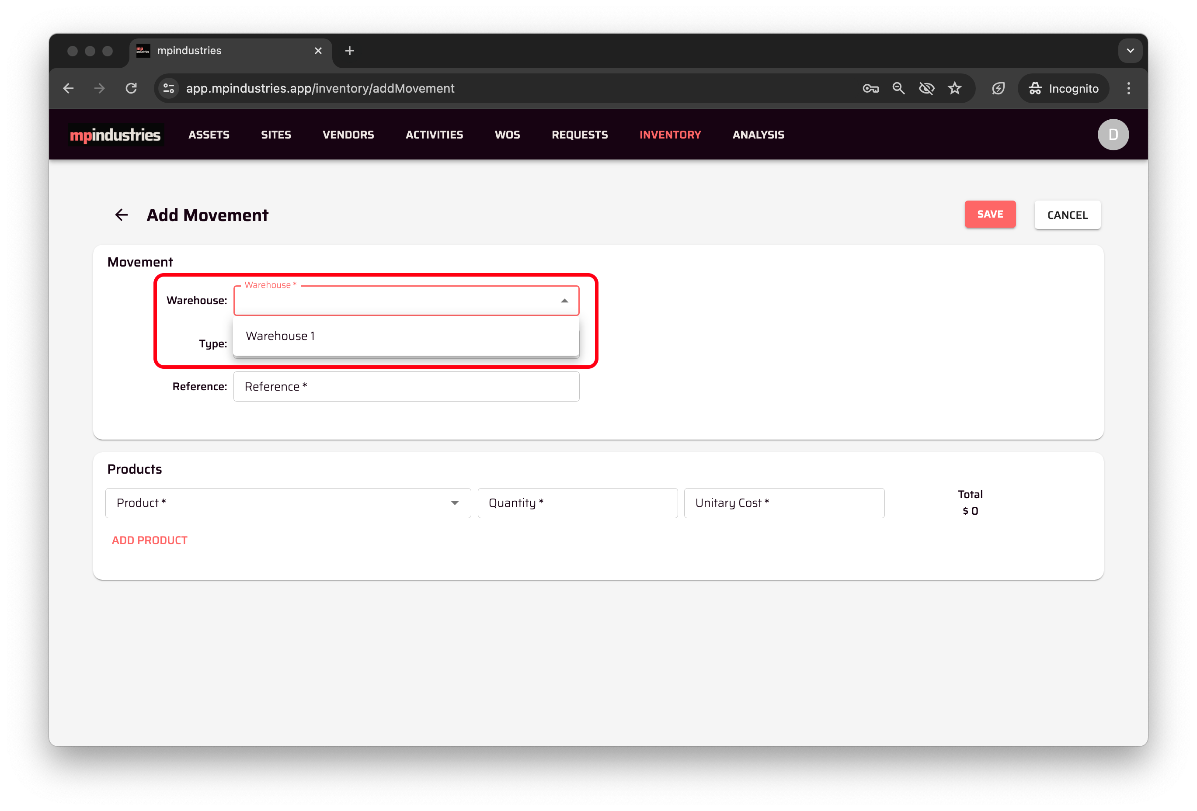Bookmark this page with the star icon
The height and width of the screenshot is (811, 1197).
click(954, 88)
